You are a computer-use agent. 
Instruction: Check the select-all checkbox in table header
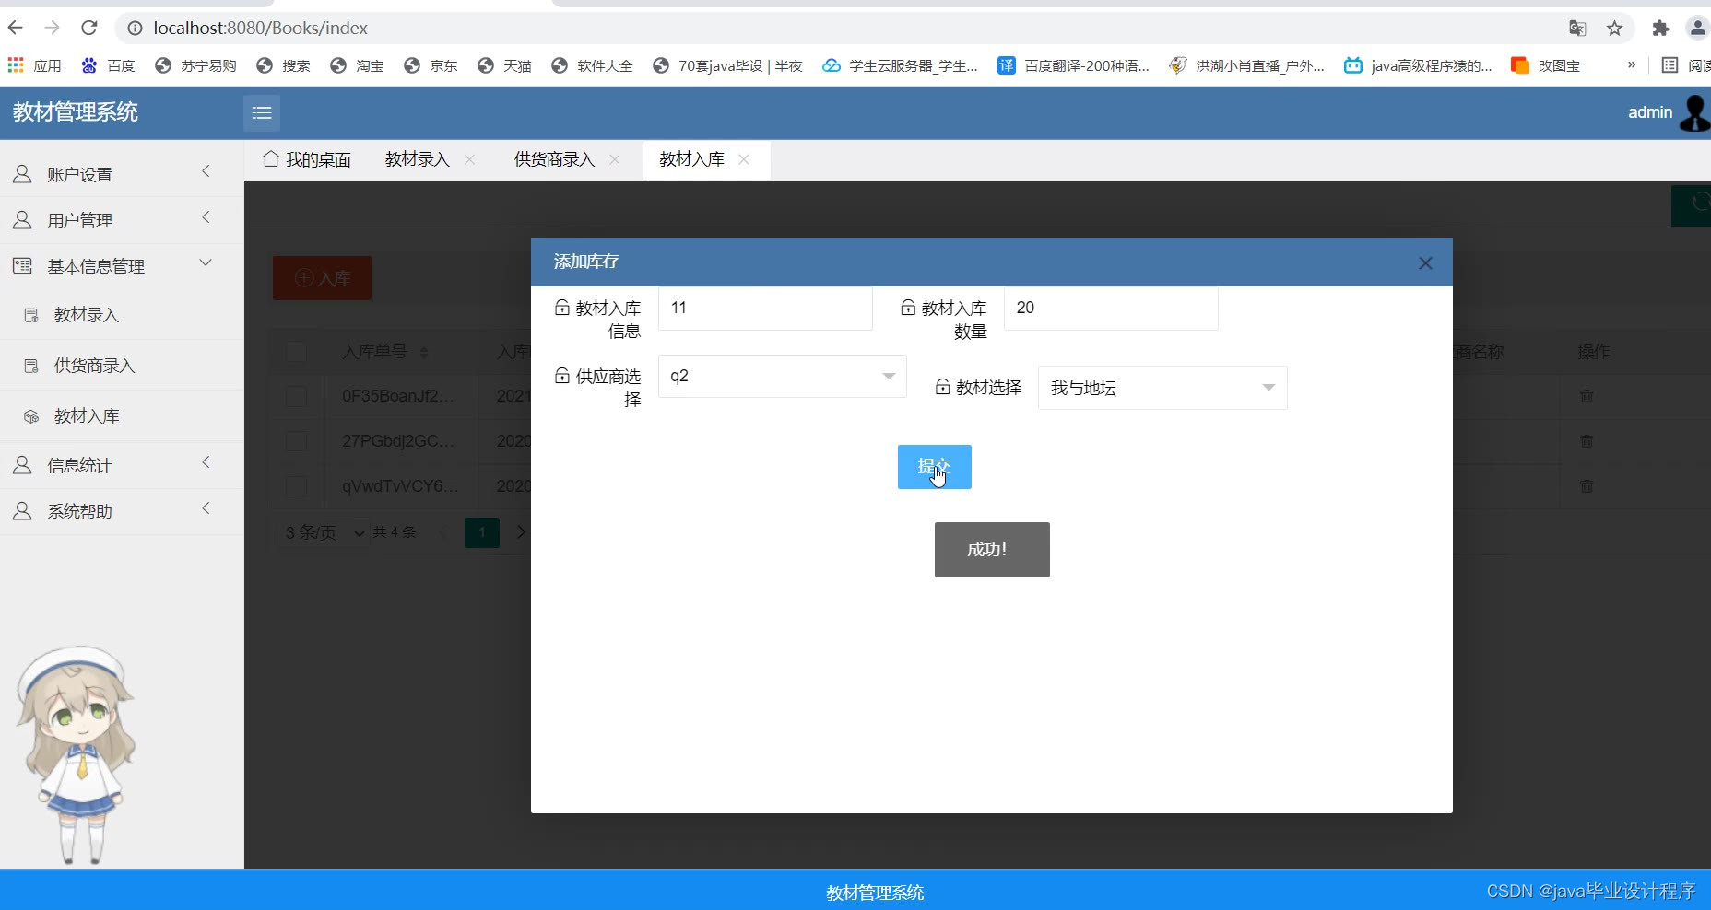coord(295,352)
